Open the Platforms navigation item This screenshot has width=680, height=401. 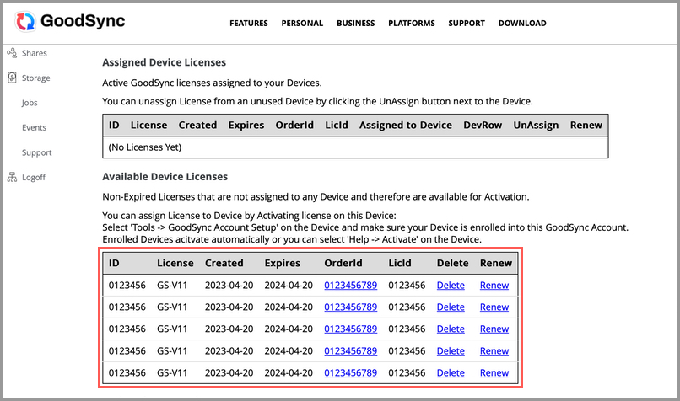[x=412, y=24]
